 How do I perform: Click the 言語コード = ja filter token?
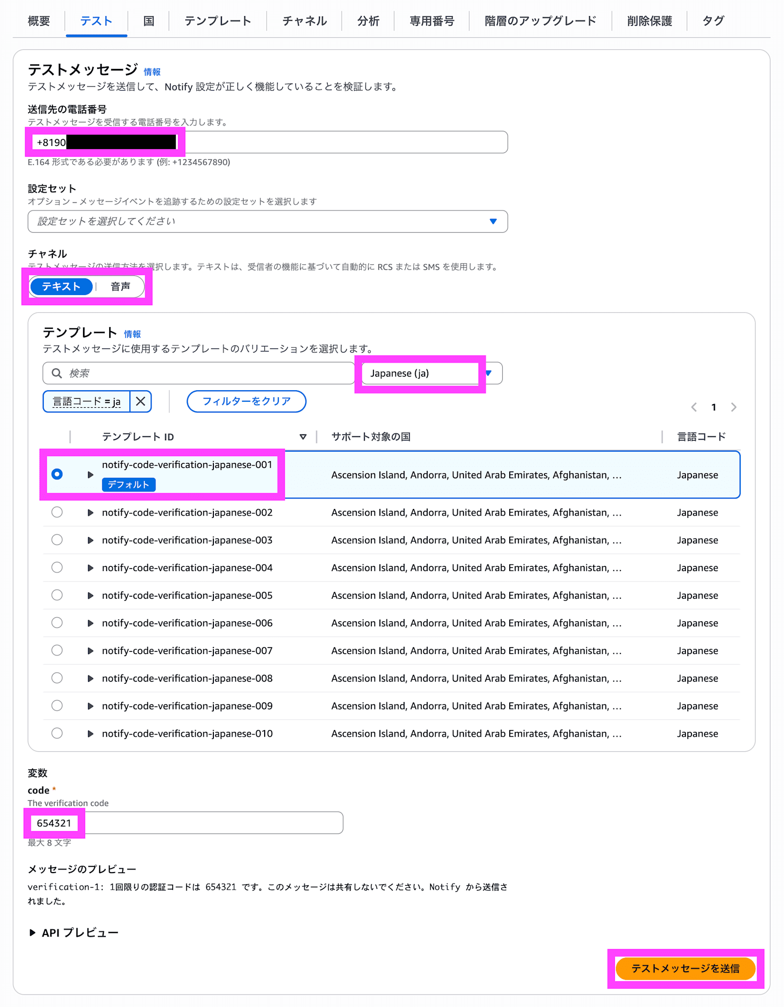[87, 401]
